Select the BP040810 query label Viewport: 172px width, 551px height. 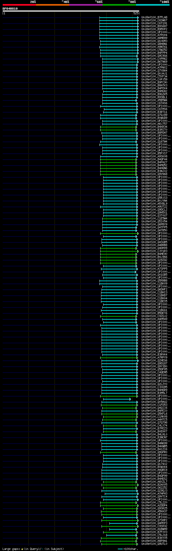(10, 9)
